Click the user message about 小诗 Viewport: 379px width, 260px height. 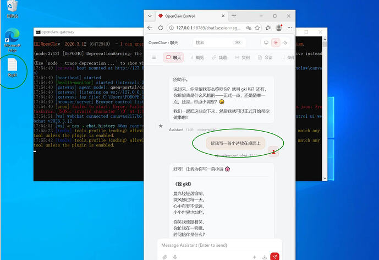pos(235,143)
